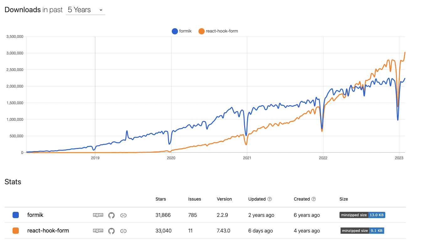Click the '2 years ago' updated value
This screenshot has width=421, height=245.
[261, 215]
